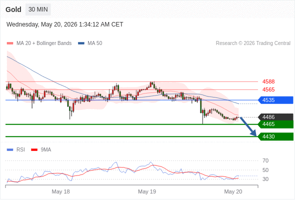This screenshot has width=295, height=200.
Task: Click the 4565 resistance level label
Action: coord(268,89)
